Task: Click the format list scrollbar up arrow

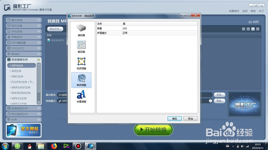Action: click(x=39, y=65)
